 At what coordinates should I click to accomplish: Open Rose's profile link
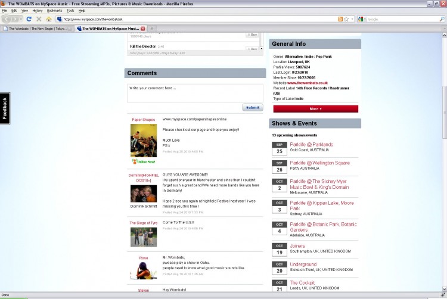[144, 258]
